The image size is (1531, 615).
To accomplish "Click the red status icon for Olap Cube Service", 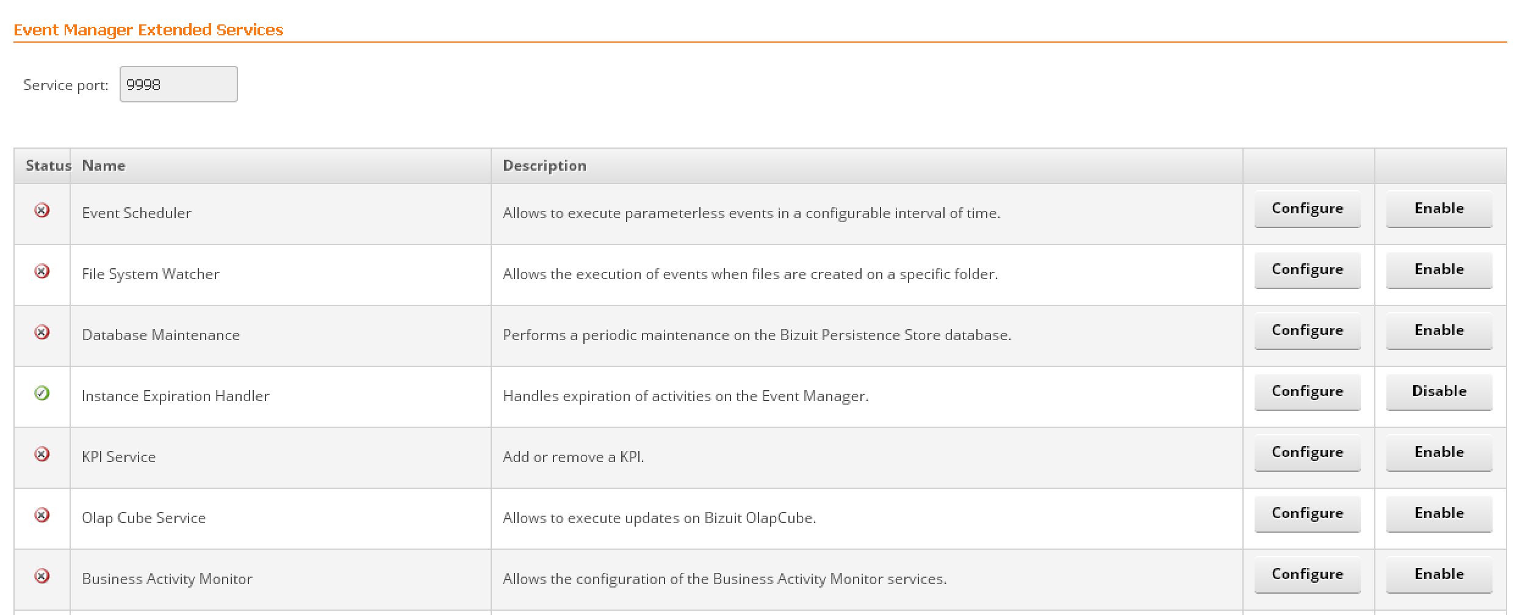I will 41,515.
